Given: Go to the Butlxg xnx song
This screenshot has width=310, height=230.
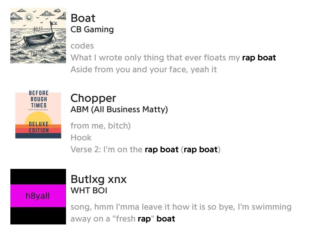Looking at the screenshot, I should tap(99, 180).
